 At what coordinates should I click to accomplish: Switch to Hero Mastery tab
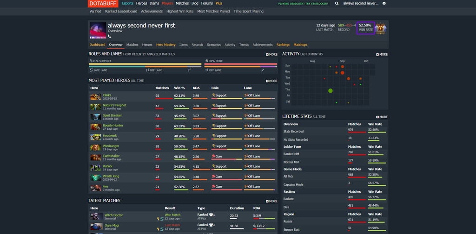[x=166, y=45]
